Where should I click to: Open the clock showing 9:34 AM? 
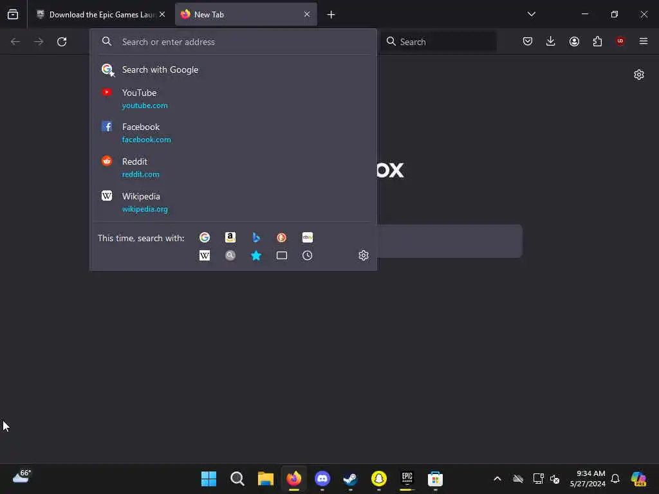[x=588, y=479]
